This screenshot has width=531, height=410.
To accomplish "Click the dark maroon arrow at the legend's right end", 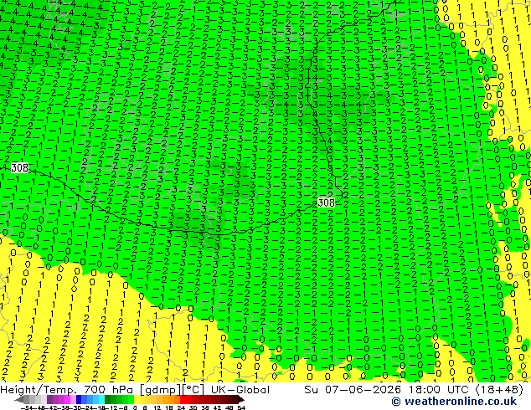I will [241, 399].
